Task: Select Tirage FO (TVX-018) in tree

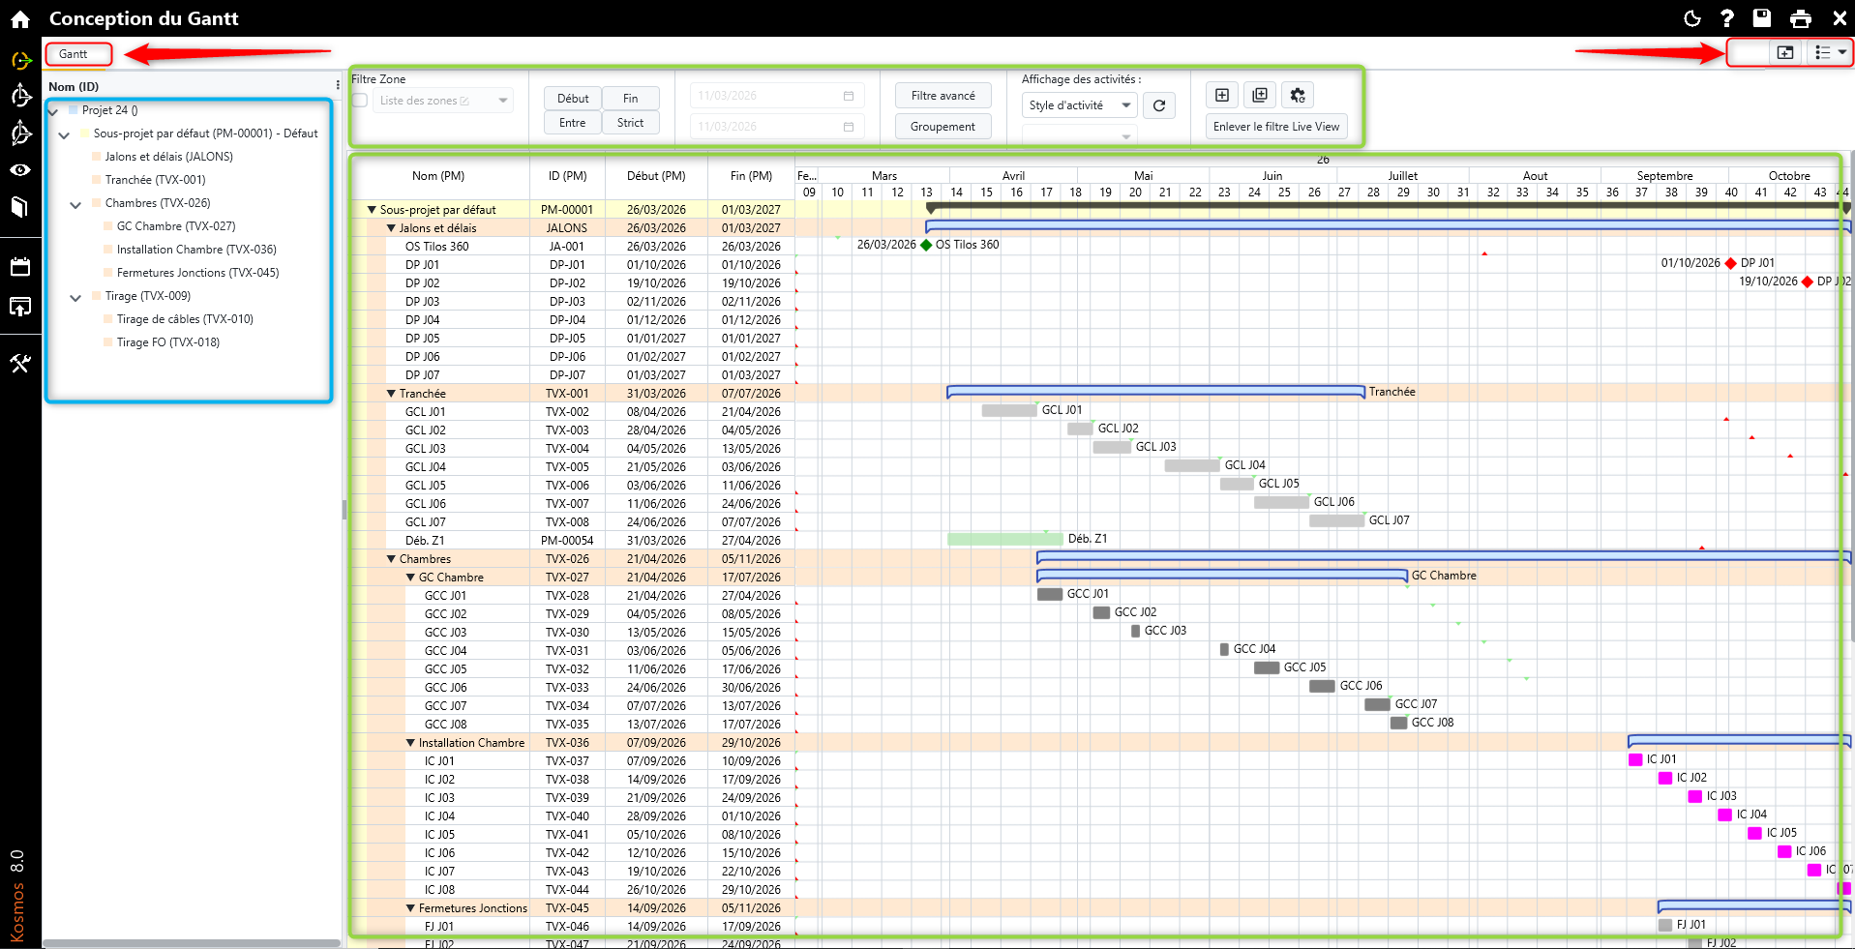Action: tap(168, 342)
